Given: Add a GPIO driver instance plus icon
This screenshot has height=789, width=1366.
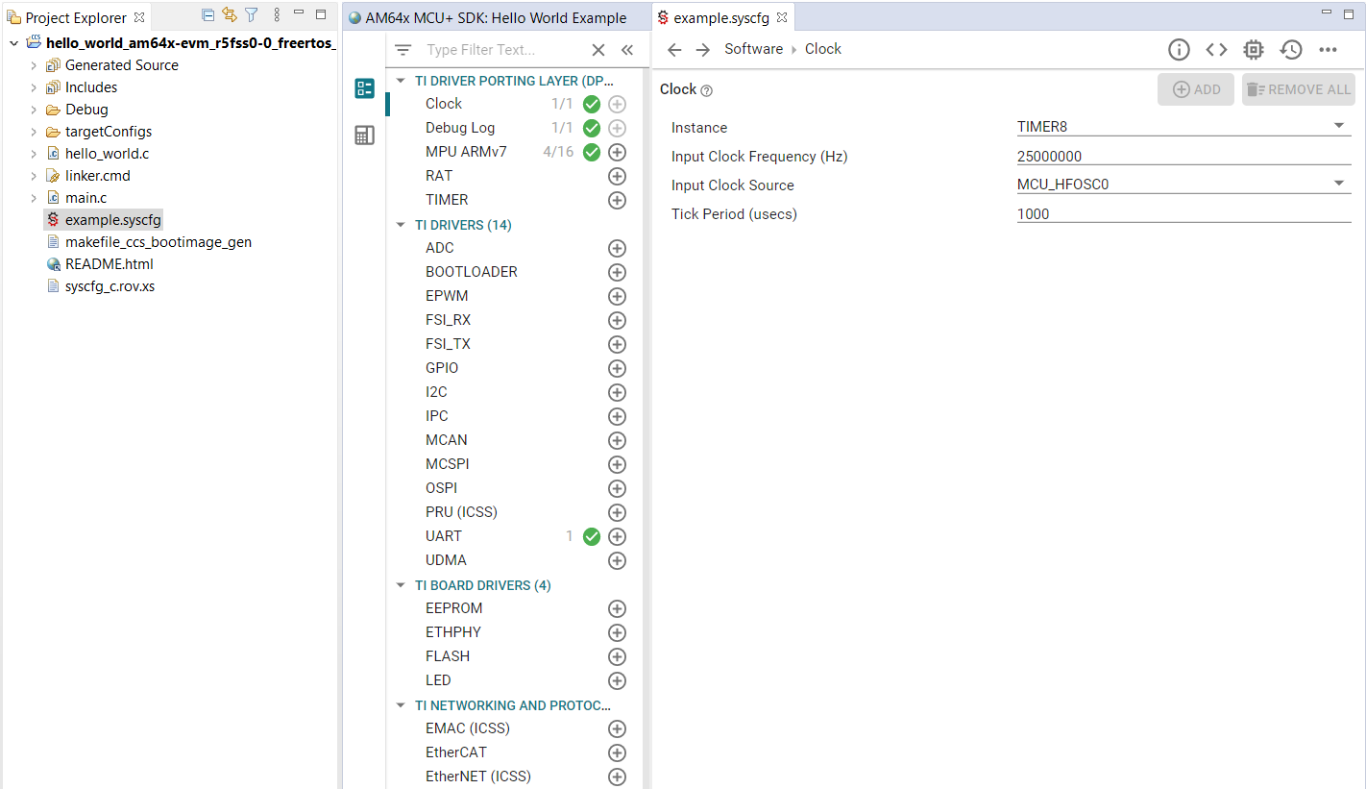Looking at the screenshot, I should click(x=618, y=369).
